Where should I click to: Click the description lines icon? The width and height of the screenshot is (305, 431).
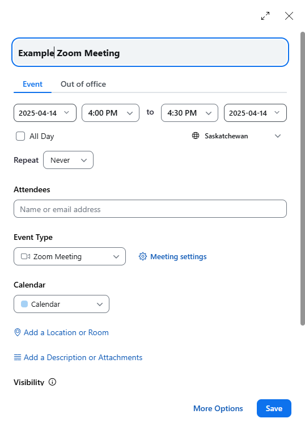tap(18, 357)
